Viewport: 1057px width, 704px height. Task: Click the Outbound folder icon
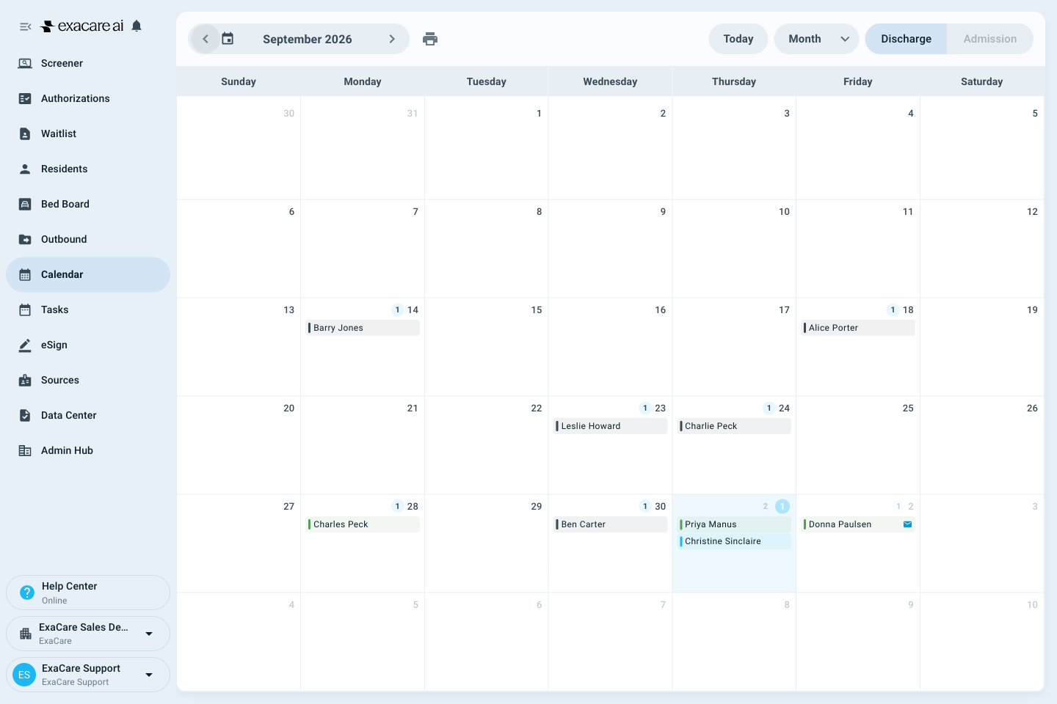pyautogui.click(x=25, y=239)
